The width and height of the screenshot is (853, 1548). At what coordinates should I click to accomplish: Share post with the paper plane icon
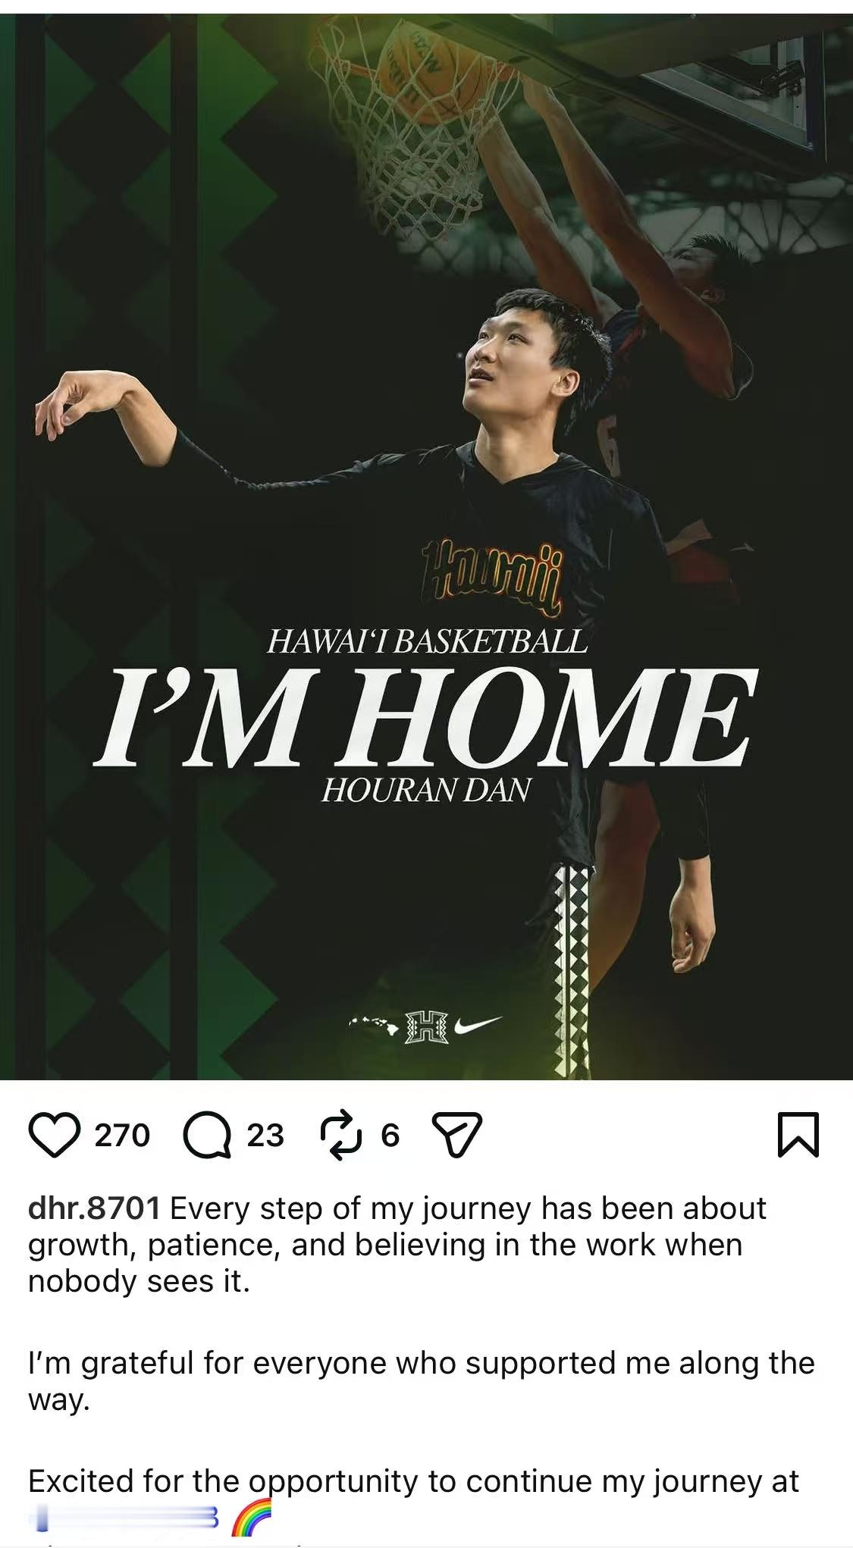click(x=457, y=1135)
